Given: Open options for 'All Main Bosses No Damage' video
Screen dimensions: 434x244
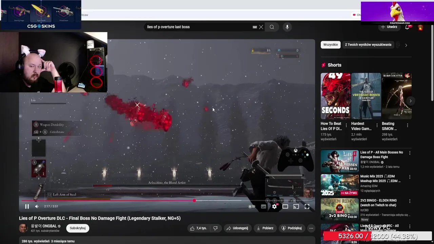Looking at the screenshot, I should (410, 153).
